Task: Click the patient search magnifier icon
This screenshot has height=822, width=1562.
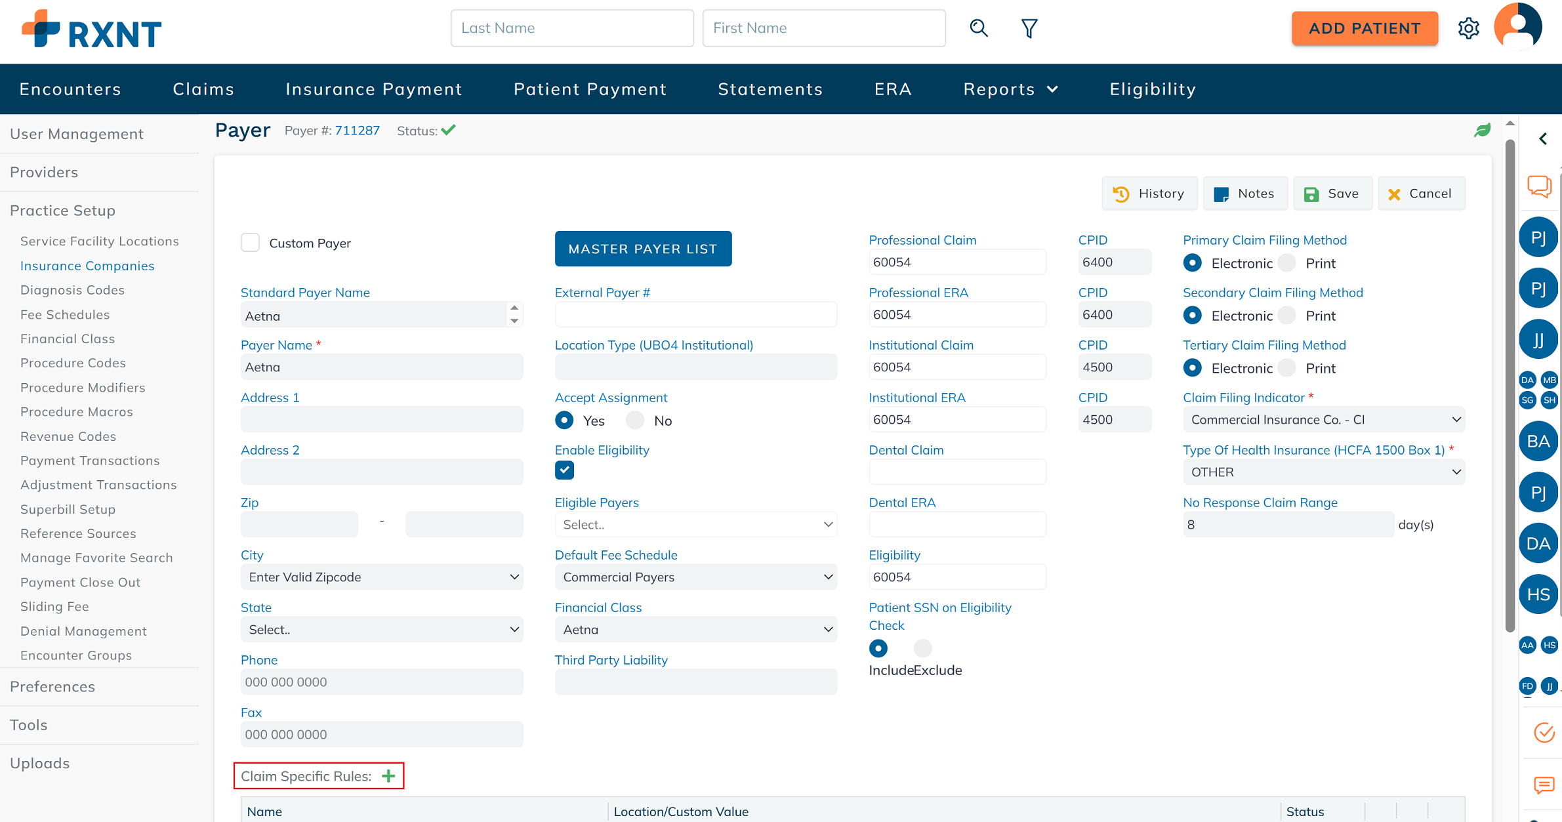Action: tap(978, 28)
